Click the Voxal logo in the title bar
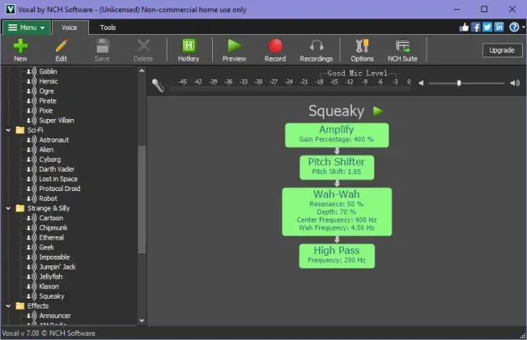This screenshot has width=527, height=340. point(11,9)
